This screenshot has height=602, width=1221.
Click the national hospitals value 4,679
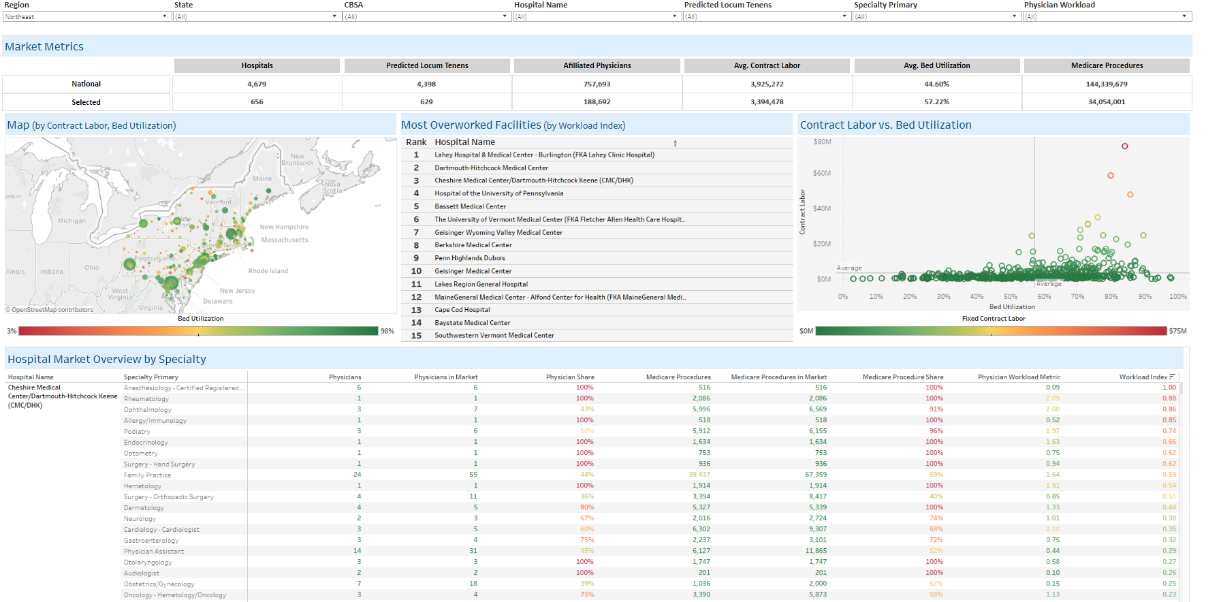(x=257, y=84)
